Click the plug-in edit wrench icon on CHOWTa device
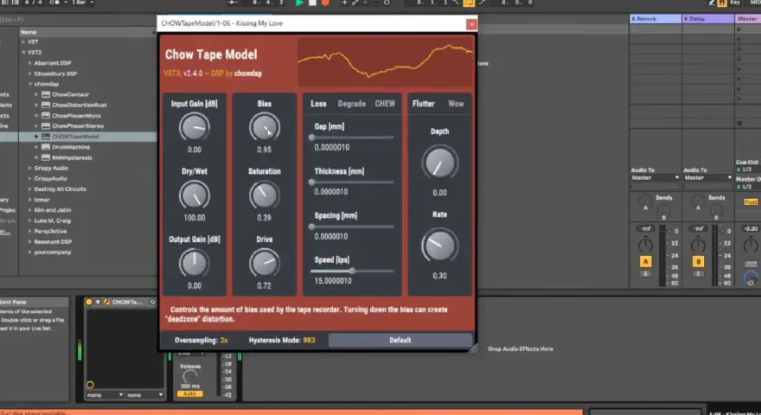 click(106, 302)
